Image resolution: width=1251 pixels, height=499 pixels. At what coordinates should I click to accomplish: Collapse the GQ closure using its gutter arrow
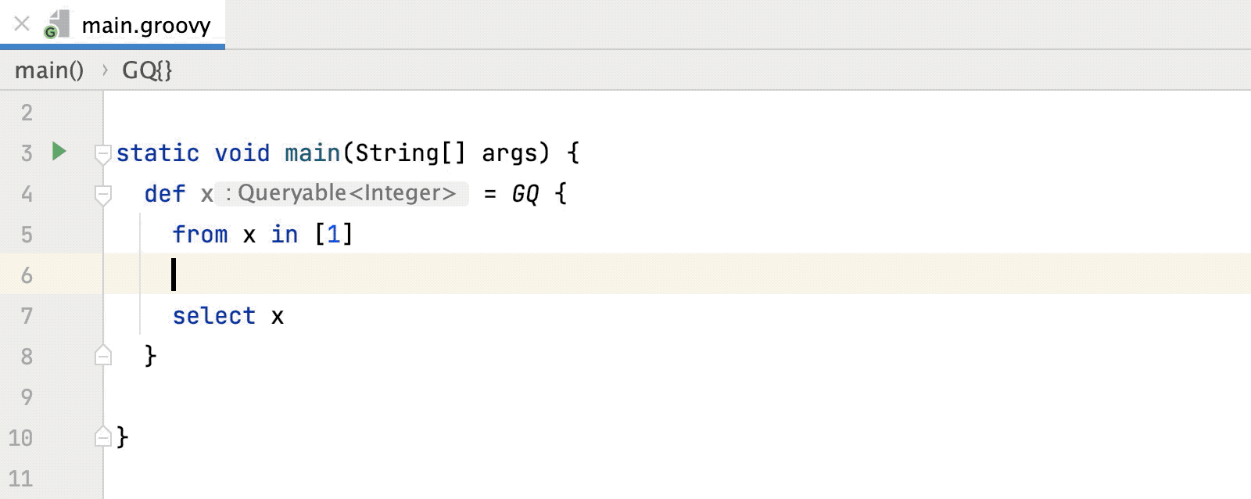pos(102,194)
